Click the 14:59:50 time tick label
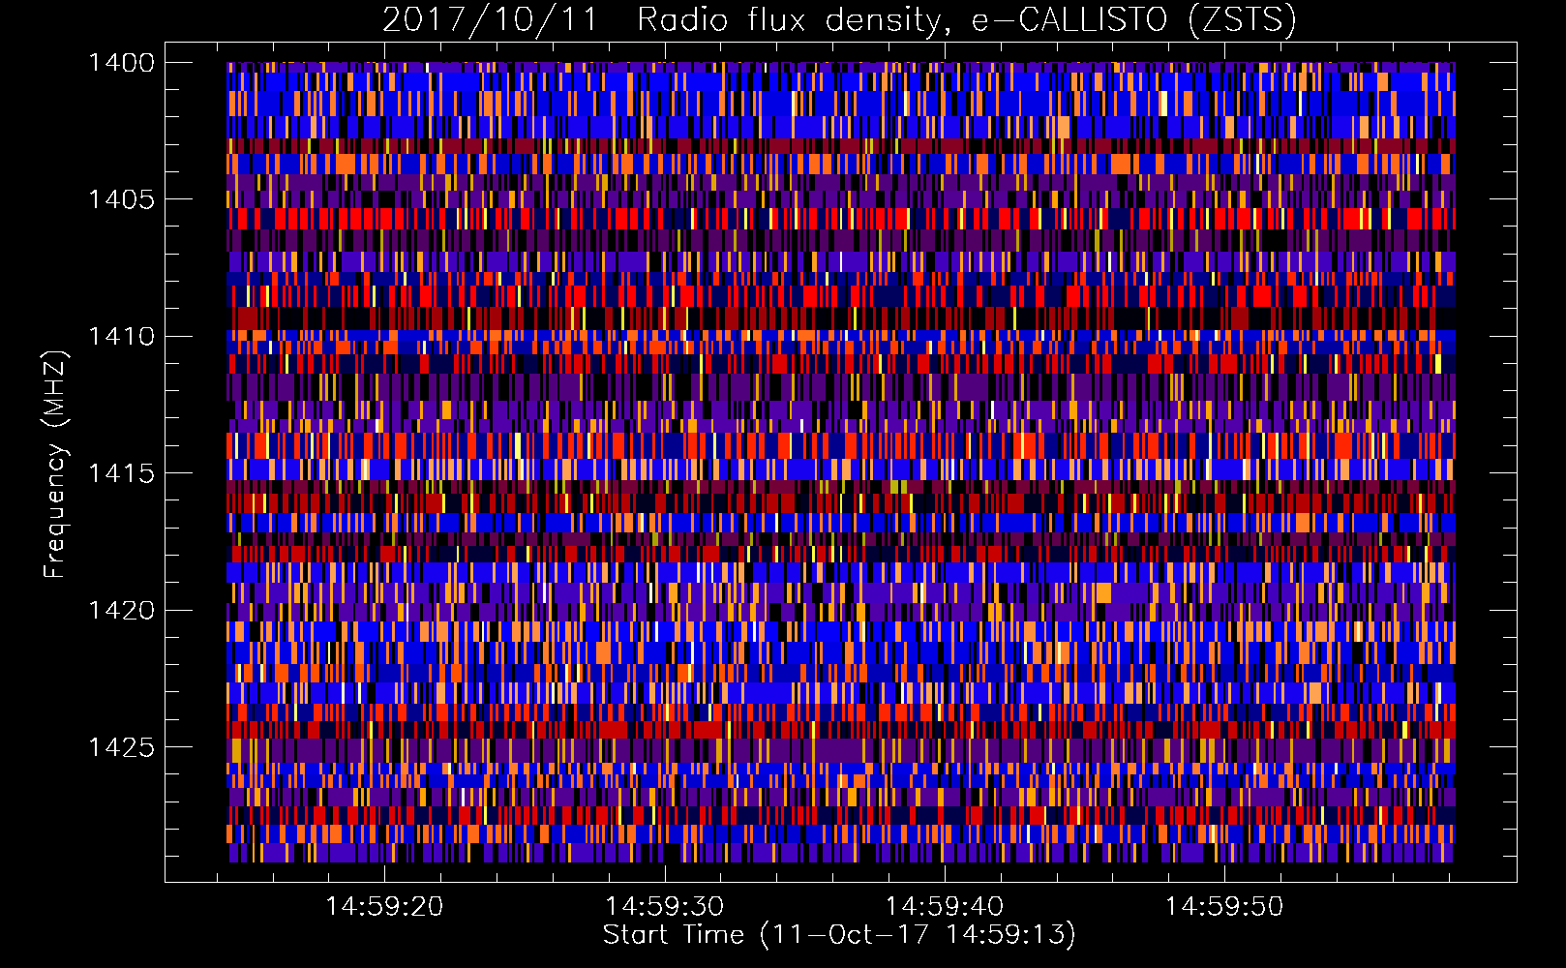This screenshot has width=1566, height=968. [1224, 907]
